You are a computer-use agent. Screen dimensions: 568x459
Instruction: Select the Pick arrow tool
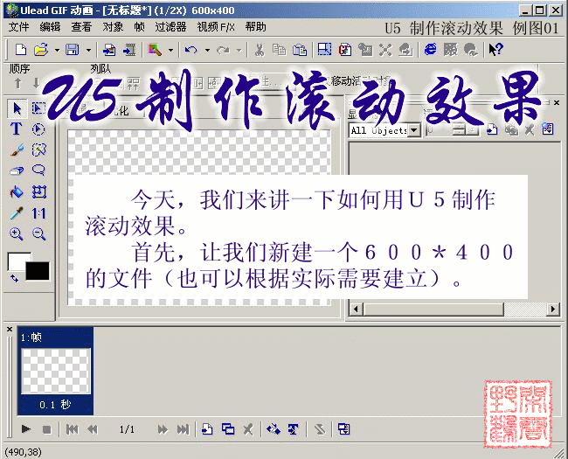[x=17, y=108]
